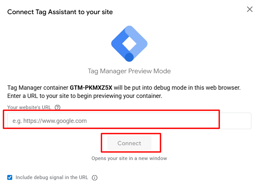Click the "Connect Tag Assistant to your site" title
The image size is (259, 184).
(60, 12)
